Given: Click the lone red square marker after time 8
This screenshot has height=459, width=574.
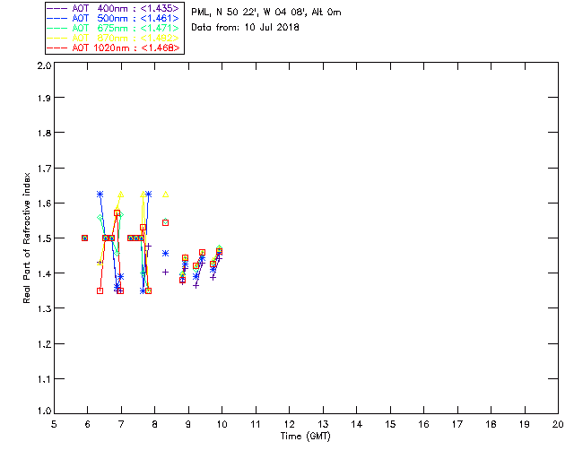Looking at the screenshot, I should [x=165, y=222].
